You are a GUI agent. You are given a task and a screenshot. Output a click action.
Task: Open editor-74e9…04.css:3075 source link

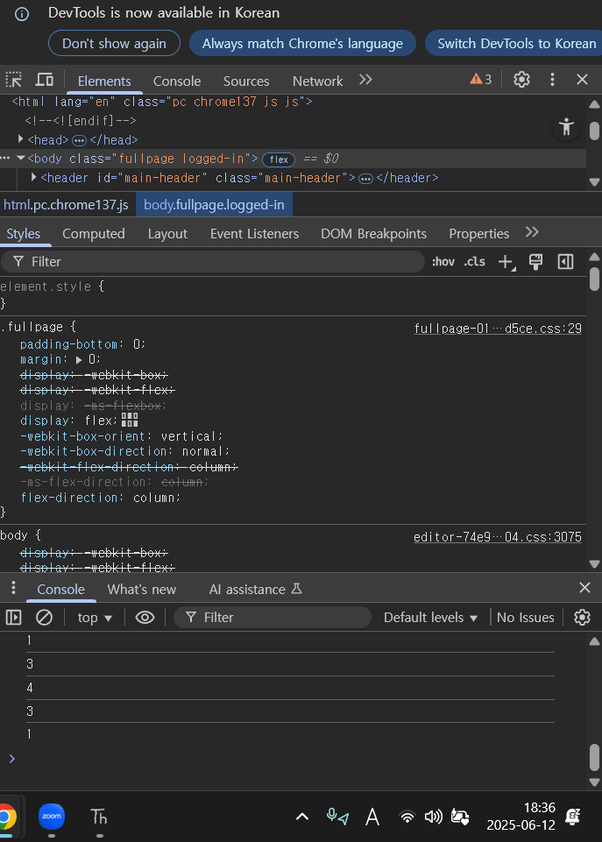coord(497,537)
